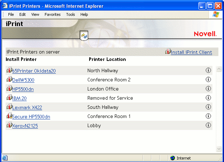This screenshot has width=224, height=162.
Task: Open info icon for Secure HP5500dn
Action: pyautogui.click(x=208, y=116)
